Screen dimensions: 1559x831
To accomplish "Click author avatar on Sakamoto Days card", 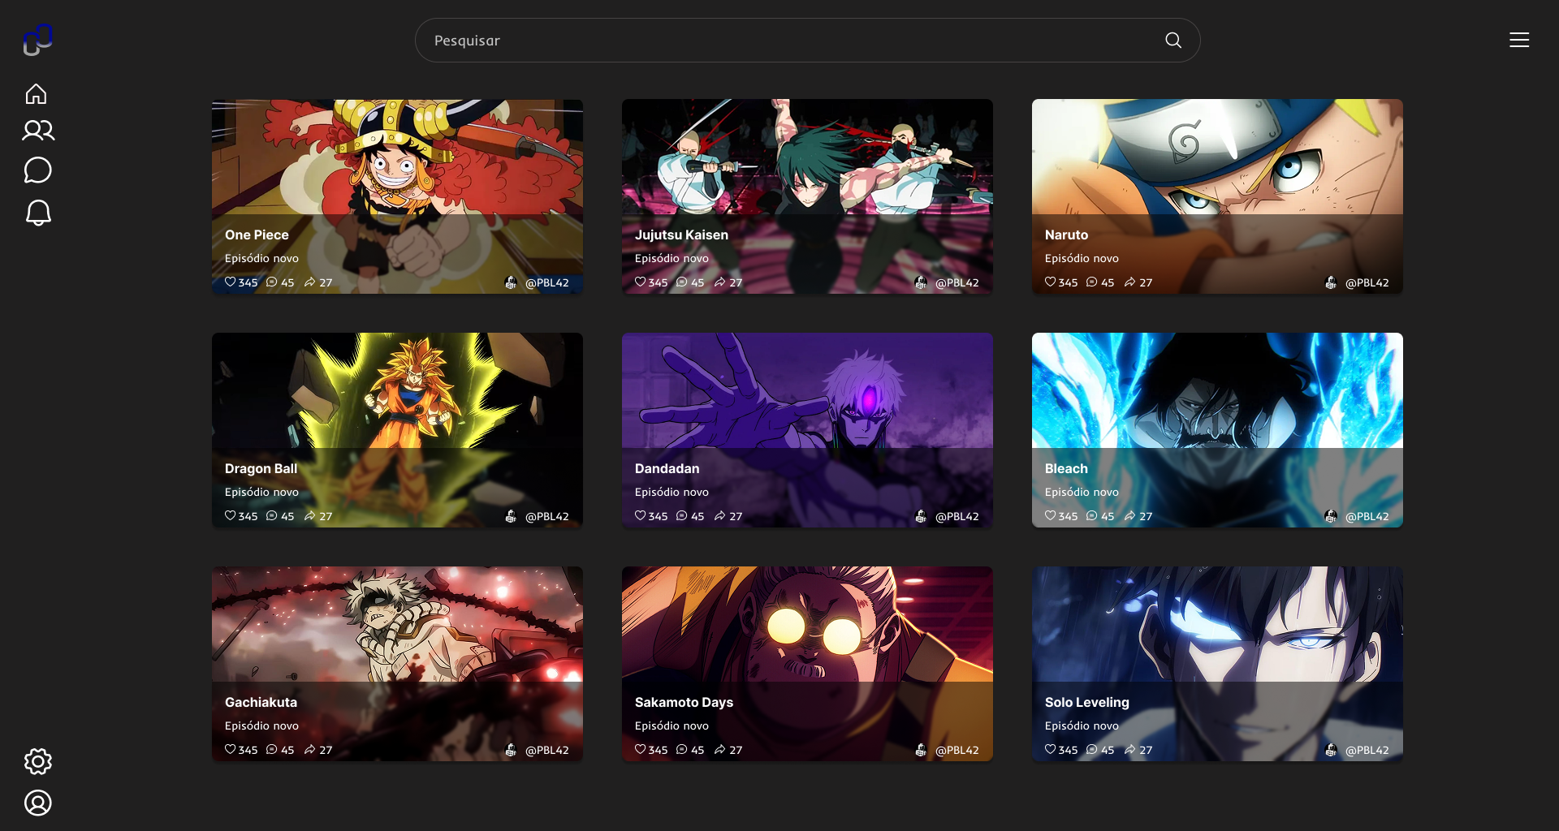I will [921, 750].
